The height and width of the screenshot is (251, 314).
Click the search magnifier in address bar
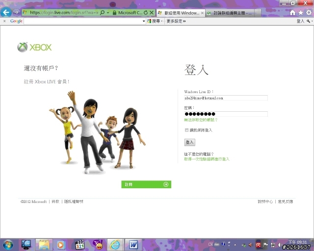click(x=102, y=13)
